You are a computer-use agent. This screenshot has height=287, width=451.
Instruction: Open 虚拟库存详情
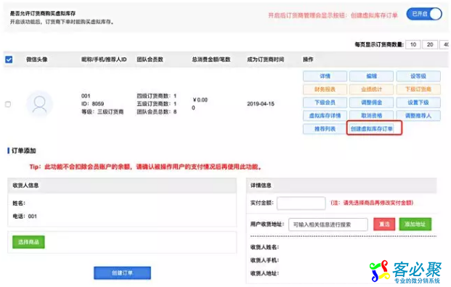(x=325, y=116)
